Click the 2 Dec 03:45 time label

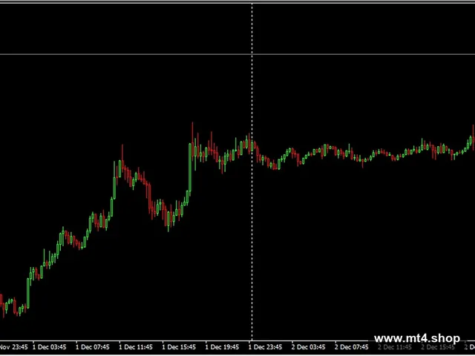tap(309, 347)
